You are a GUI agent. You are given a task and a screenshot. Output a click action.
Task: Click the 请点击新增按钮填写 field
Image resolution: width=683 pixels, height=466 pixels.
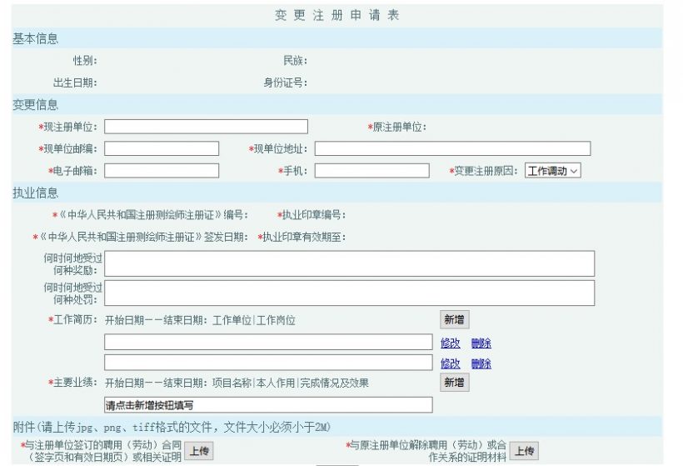click(268, 405)
